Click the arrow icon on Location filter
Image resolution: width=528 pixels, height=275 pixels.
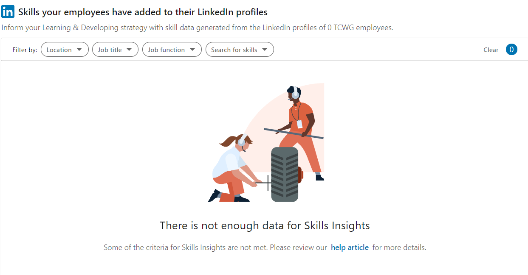click(x=79, y=50)
